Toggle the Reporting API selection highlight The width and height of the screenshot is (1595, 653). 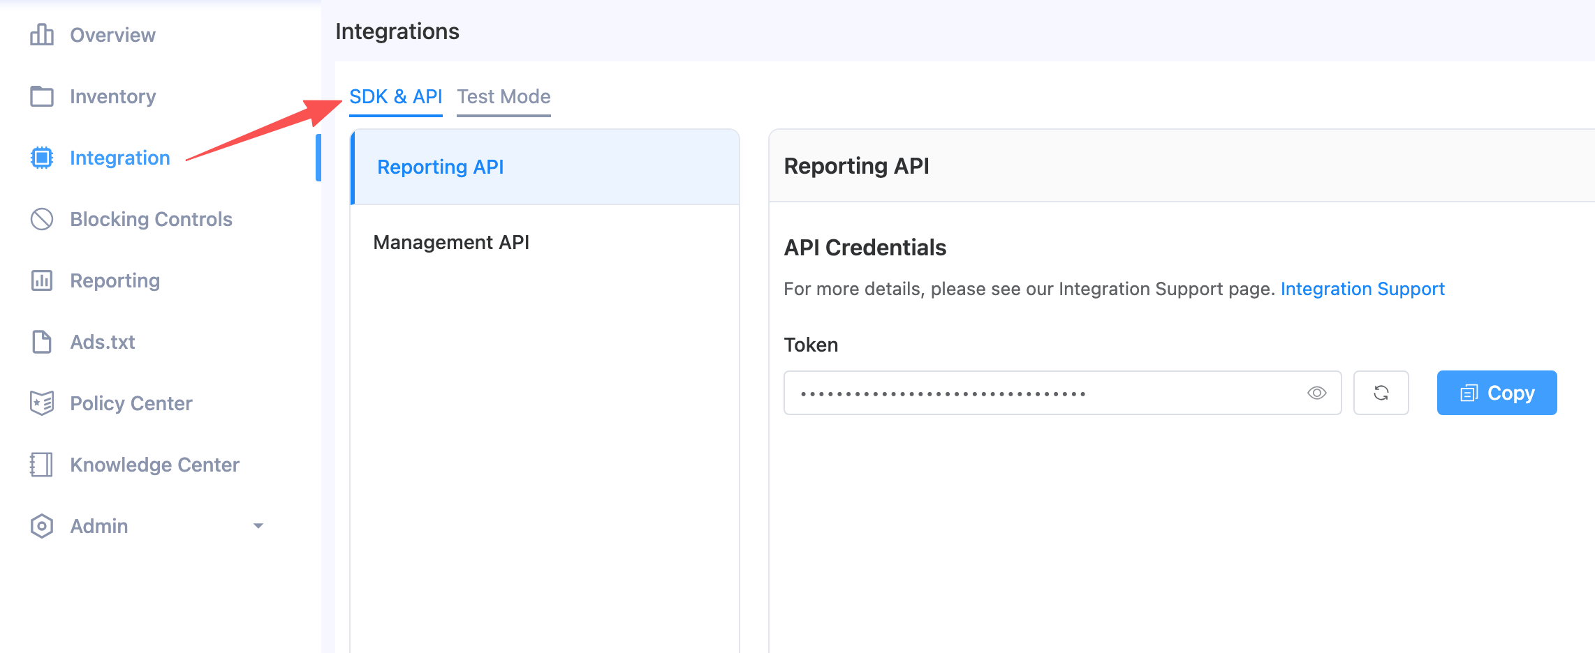point(440,167)
